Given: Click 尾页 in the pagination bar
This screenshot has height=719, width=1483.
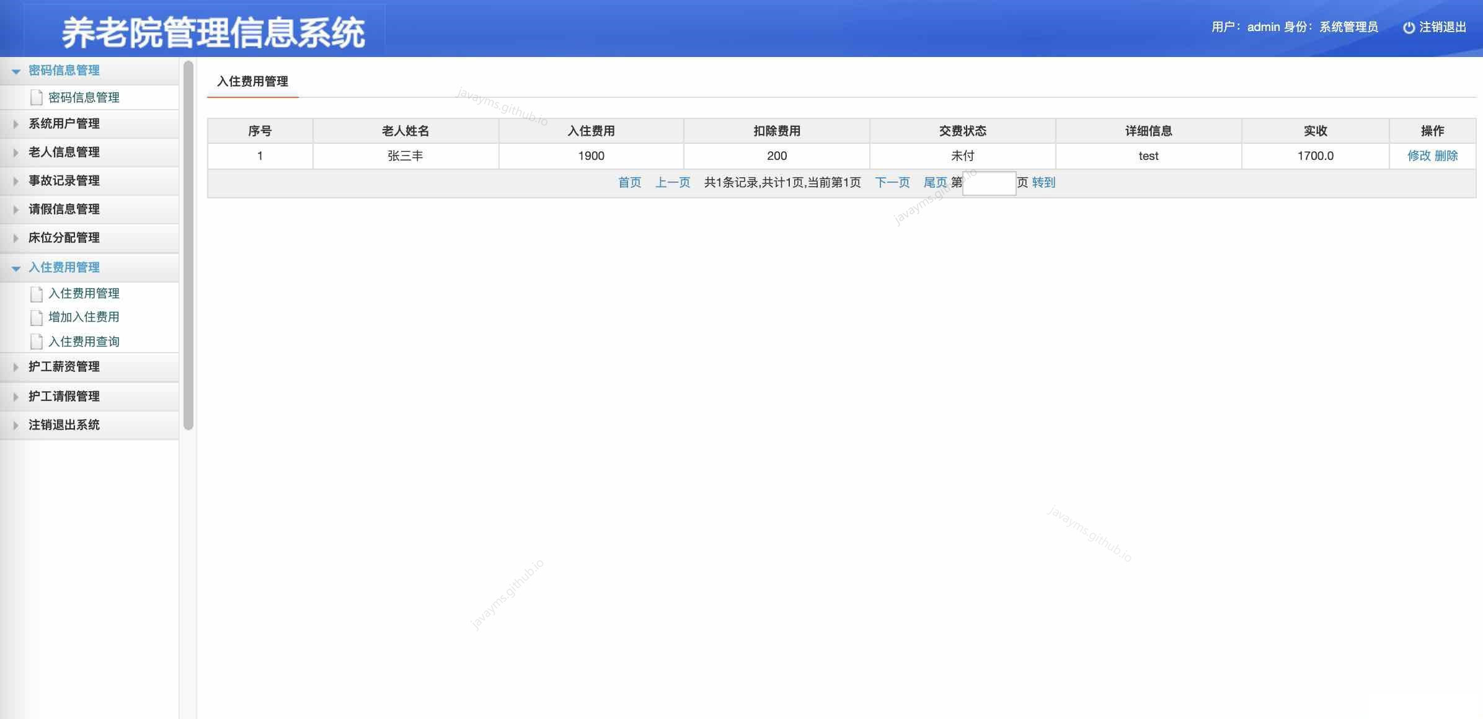Looking at the screenshot, I should click(935, 182).
